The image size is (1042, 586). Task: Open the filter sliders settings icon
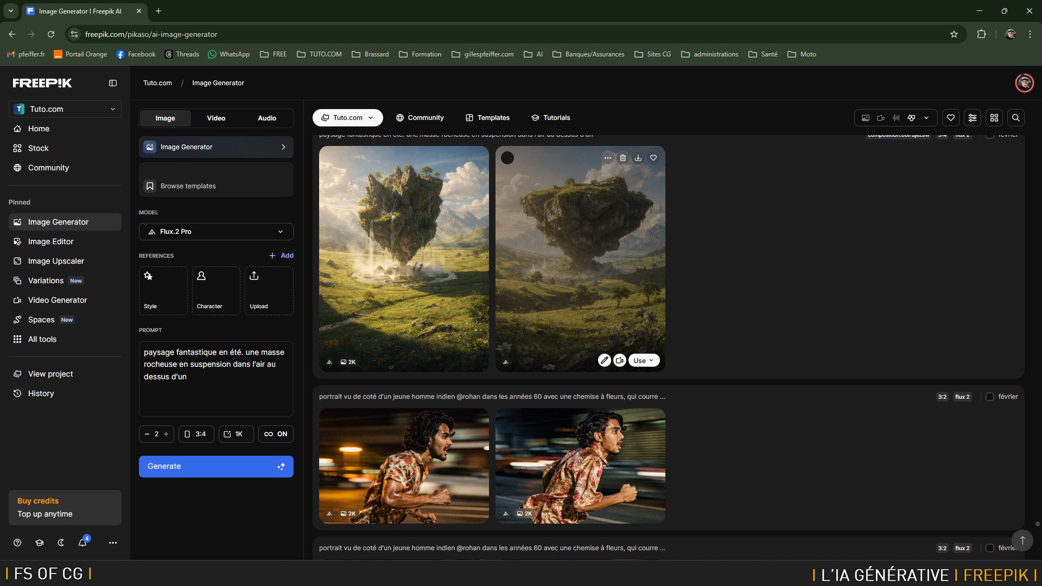coord(973,118)
